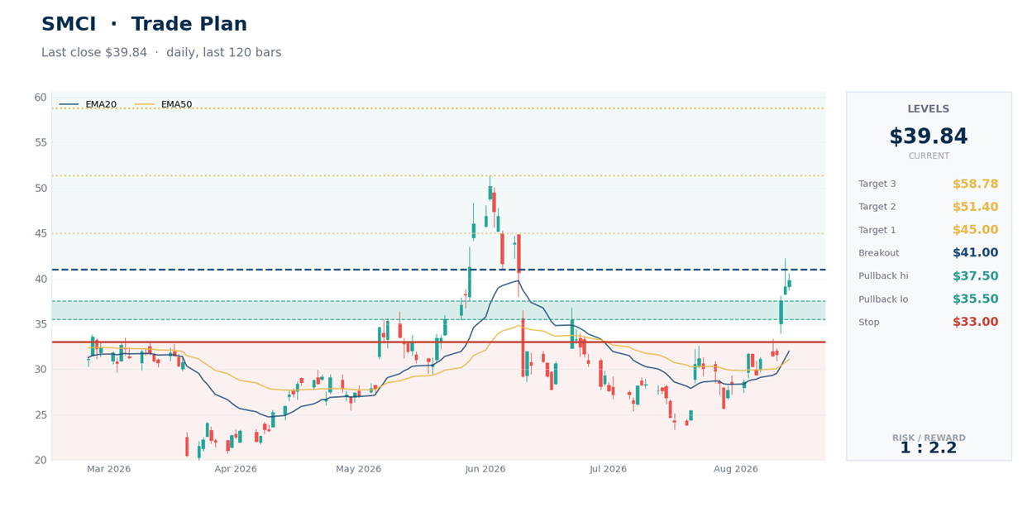The image size is (1032, 512).
Task: Select the Target 2 label
Action: coord(877,207)
